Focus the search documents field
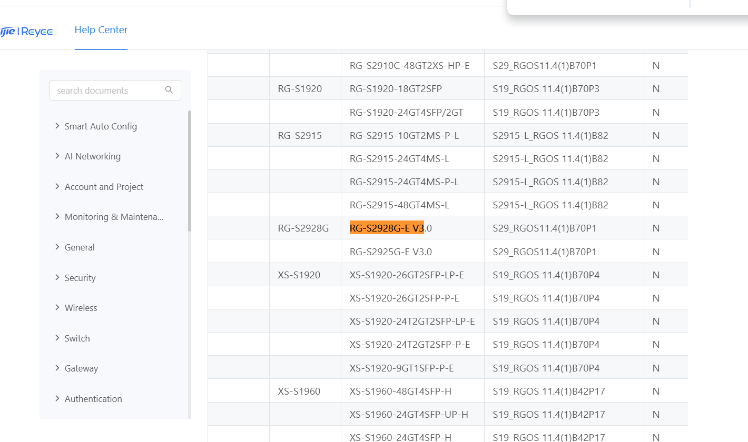The image size is (748, 442). 115,90
